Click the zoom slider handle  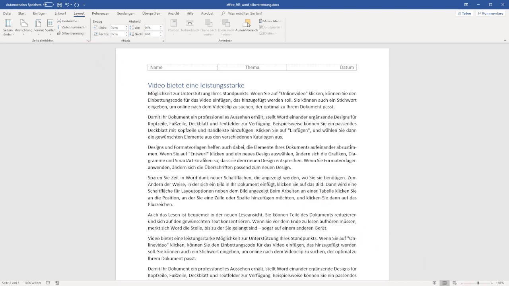point(478,283)
